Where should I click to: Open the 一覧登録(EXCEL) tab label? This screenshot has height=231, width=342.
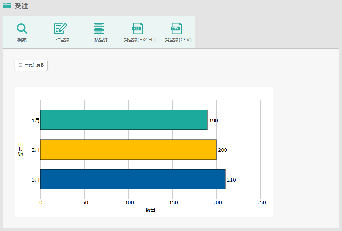point(138,40)
